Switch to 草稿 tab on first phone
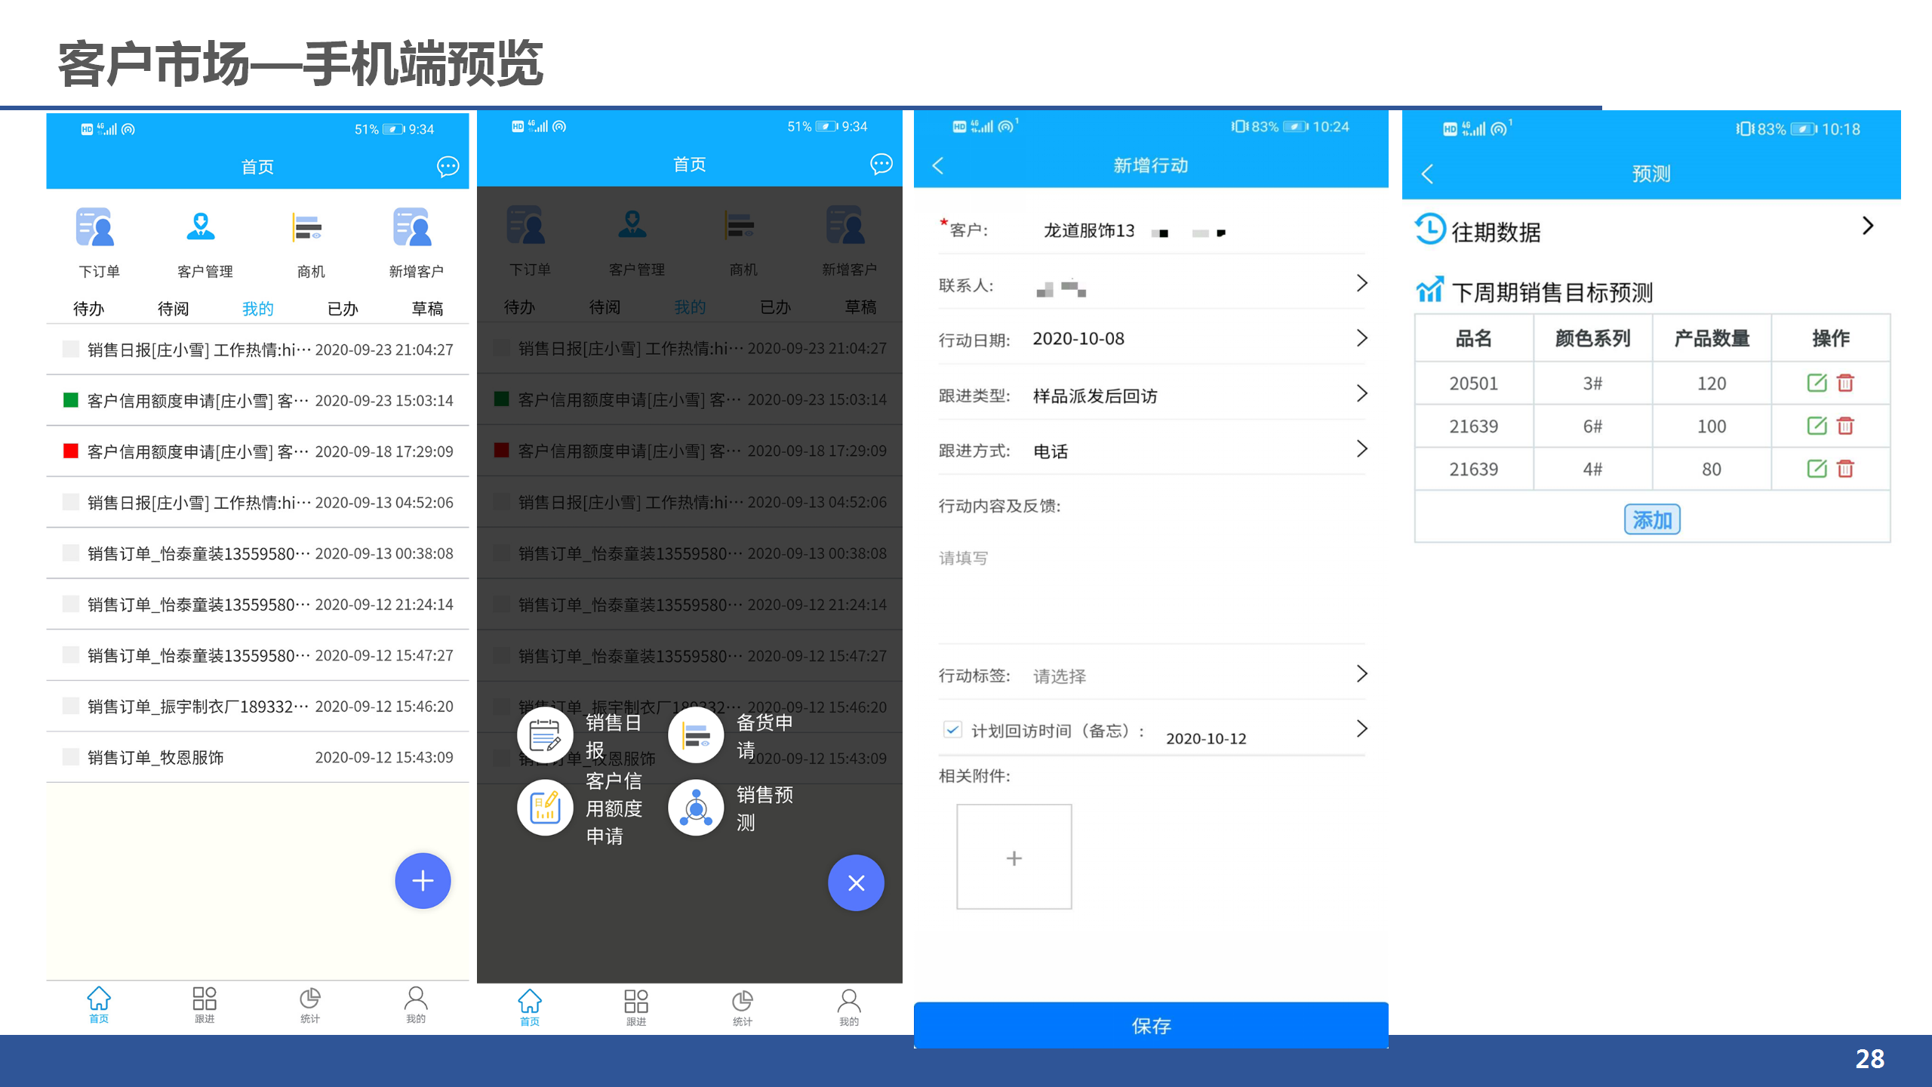The image size is (1932, 1087). (x=427, y=309)
